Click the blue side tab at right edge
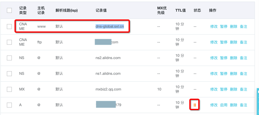The image size is (259, 115). coord(258,101)
